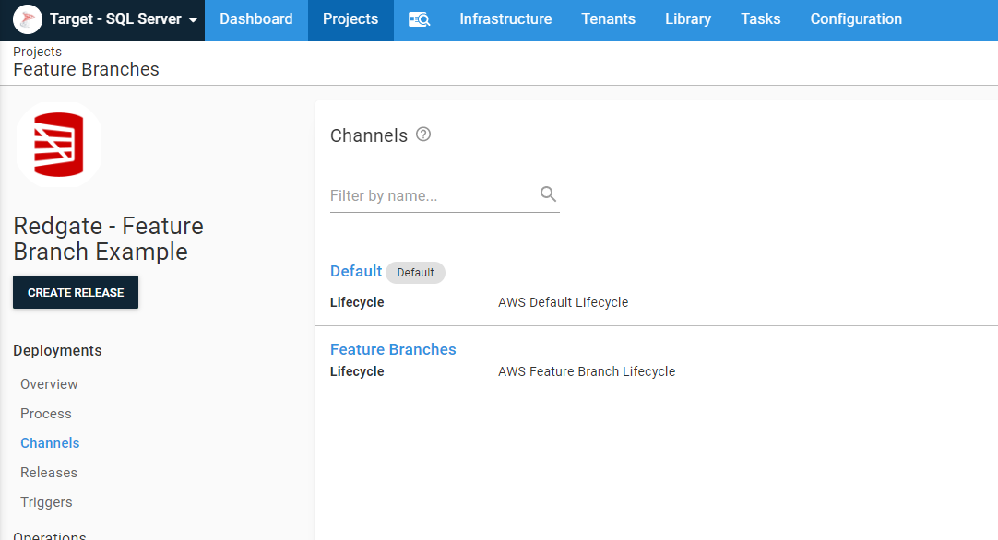The image size is (998, 540).
Task: Open the search icon in top navigation
Action: [419, 19]
